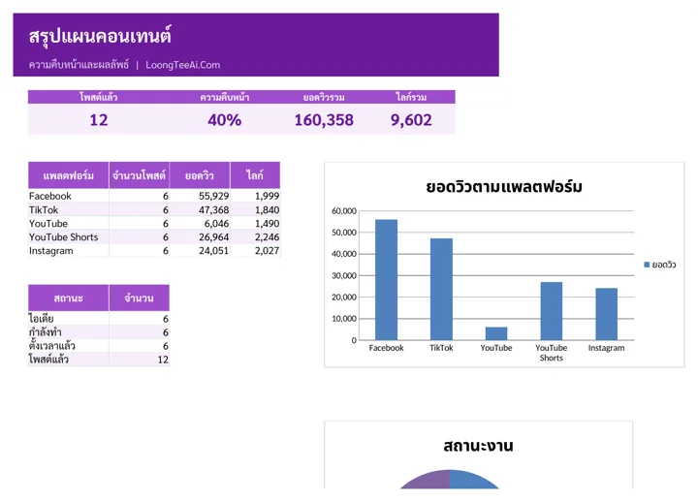
Task: Click the large 12 KPI value
Action: (98, 120)
